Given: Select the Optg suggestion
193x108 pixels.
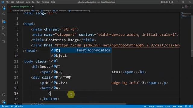Looking at the screenshot, I should [81, 72].
